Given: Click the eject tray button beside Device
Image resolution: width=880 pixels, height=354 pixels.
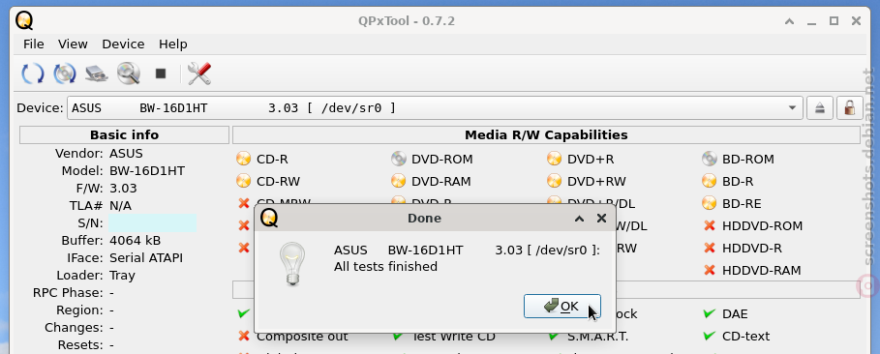Looking at the screenshot, I should click(x=819, y=107).
